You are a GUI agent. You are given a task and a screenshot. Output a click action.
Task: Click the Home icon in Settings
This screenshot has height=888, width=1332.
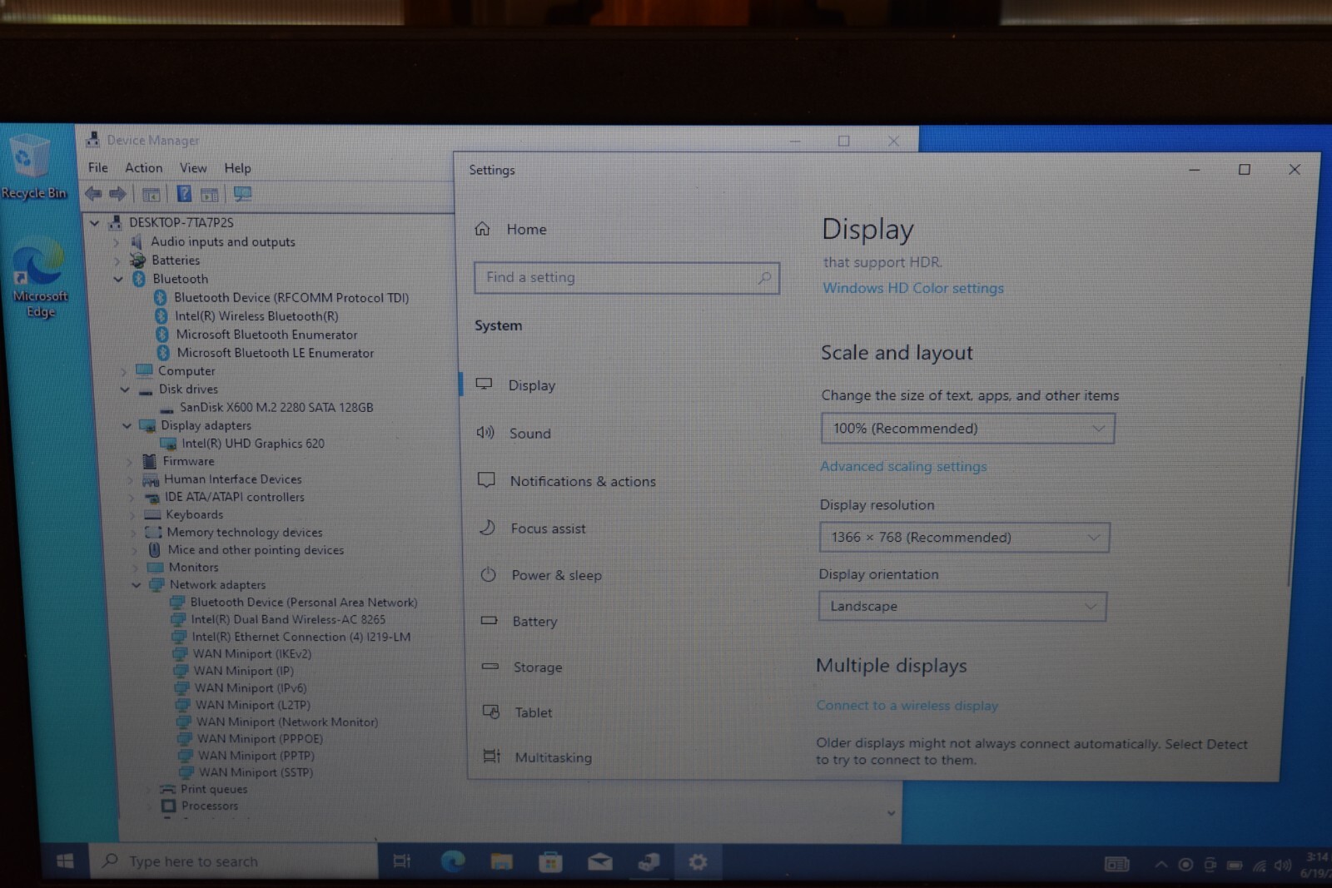click(482, 229)
